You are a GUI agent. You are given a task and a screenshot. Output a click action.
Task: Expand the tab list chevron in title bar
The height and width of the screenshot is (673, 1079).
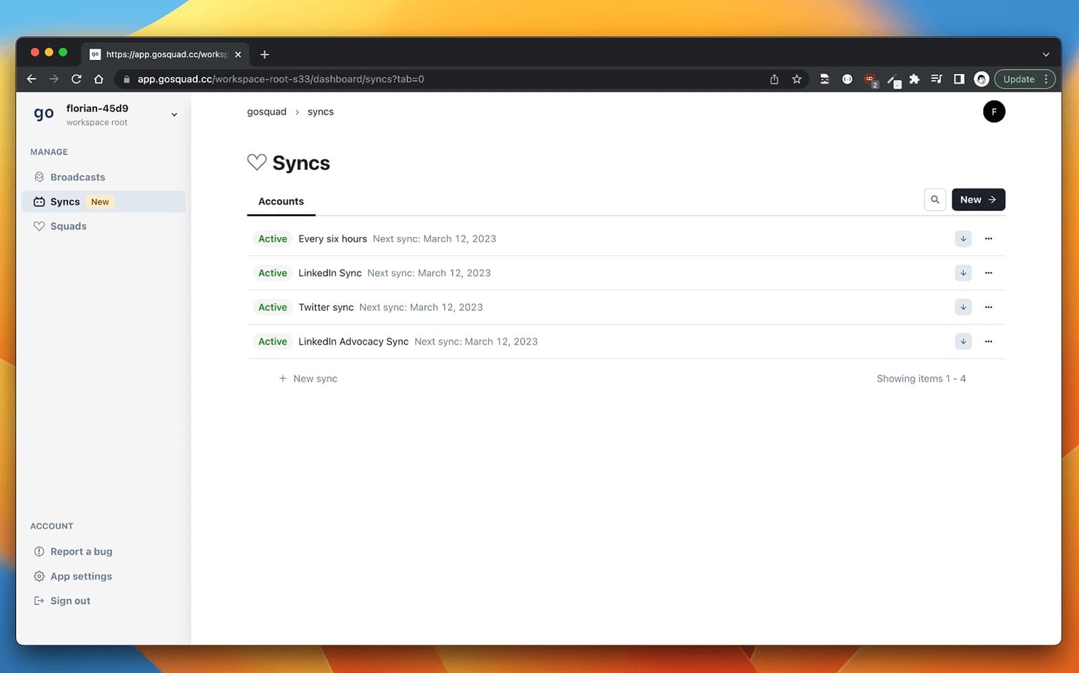[1045, 55]
